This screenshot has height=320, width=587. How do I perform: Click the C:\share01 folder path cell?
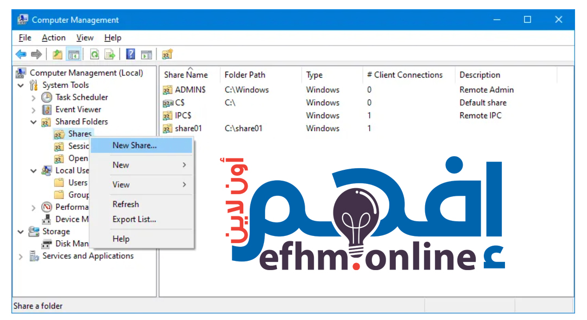coord(243,129)
